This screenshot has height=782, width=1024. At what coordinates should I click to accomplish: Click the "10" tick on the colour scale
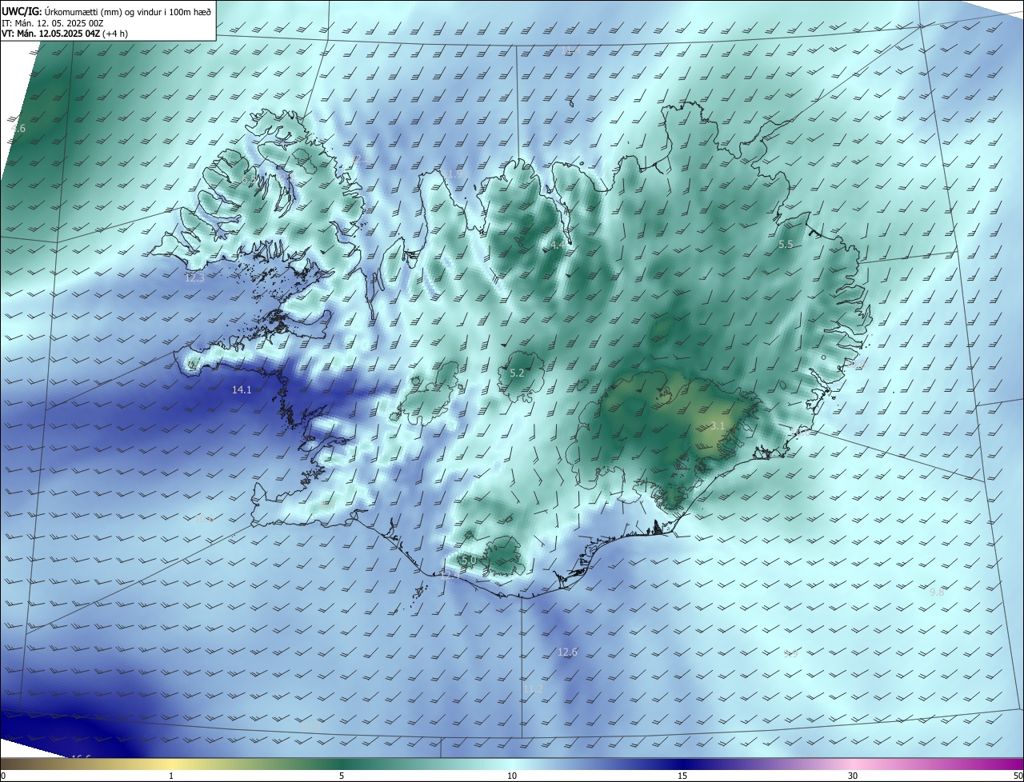[512, 776]
